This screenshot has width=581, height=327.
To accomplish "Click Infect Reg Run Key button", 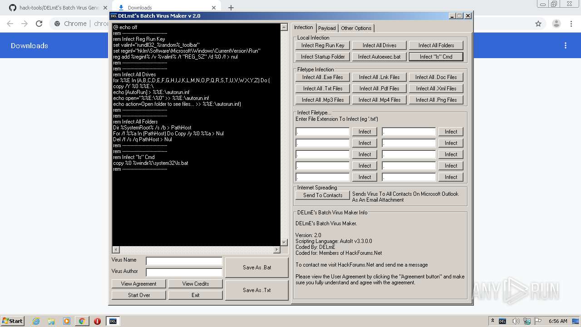I will pyautogui.click(x=323, y=45).
